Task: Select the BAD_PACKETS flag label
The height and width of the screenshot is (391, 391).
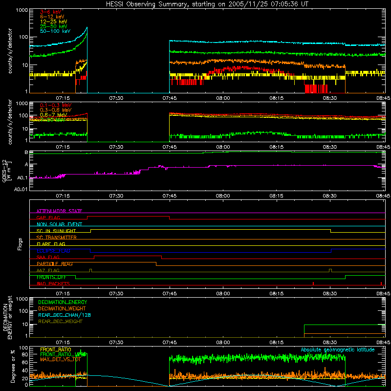Action: click(x=53, y=283)
